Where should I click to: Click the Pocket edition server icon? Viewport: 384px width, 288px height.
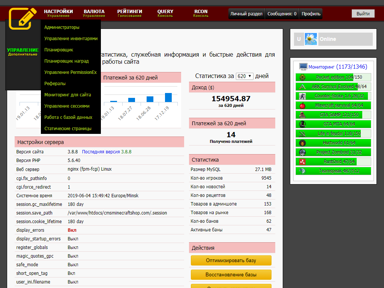(x=302, y=77)
